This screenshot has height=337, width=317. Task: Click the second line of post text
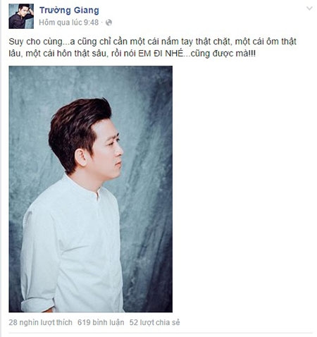pyautogui.click(x=132, y=54)
